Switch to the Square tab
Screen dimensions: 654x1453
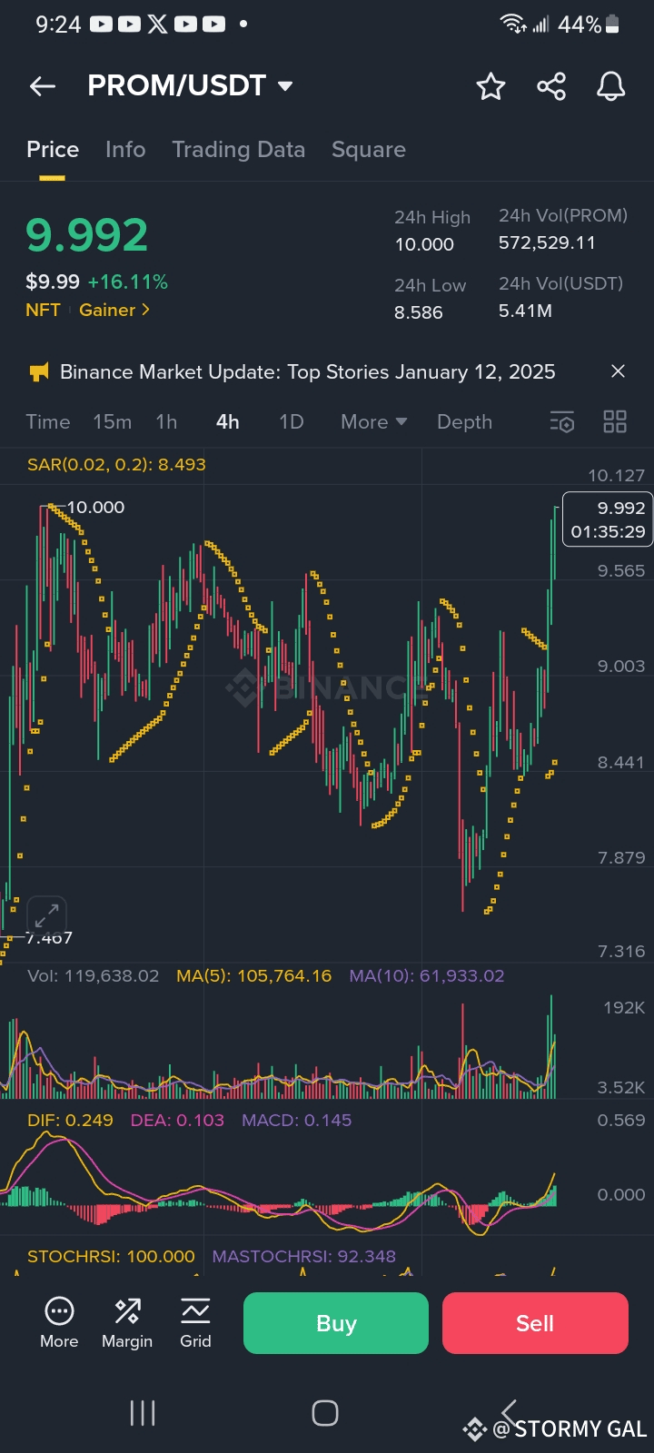[x=369, y=150]
